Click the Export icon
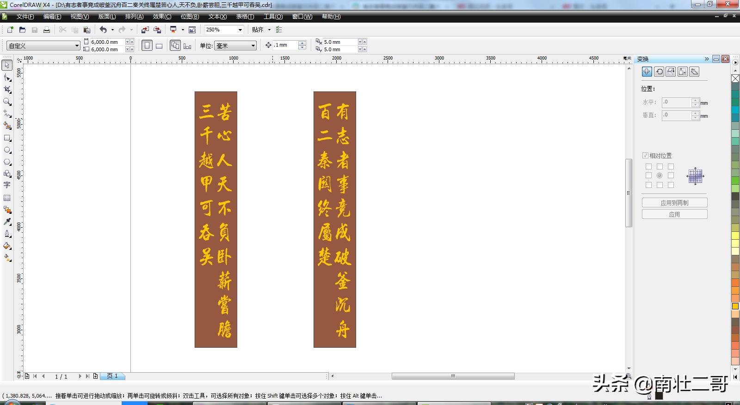Image resolution: width=740 pixels, height=405 pixels. [157, 30]
